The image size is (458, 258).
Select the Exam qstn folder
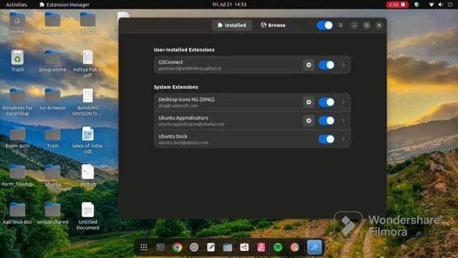(x=17, y=138)
